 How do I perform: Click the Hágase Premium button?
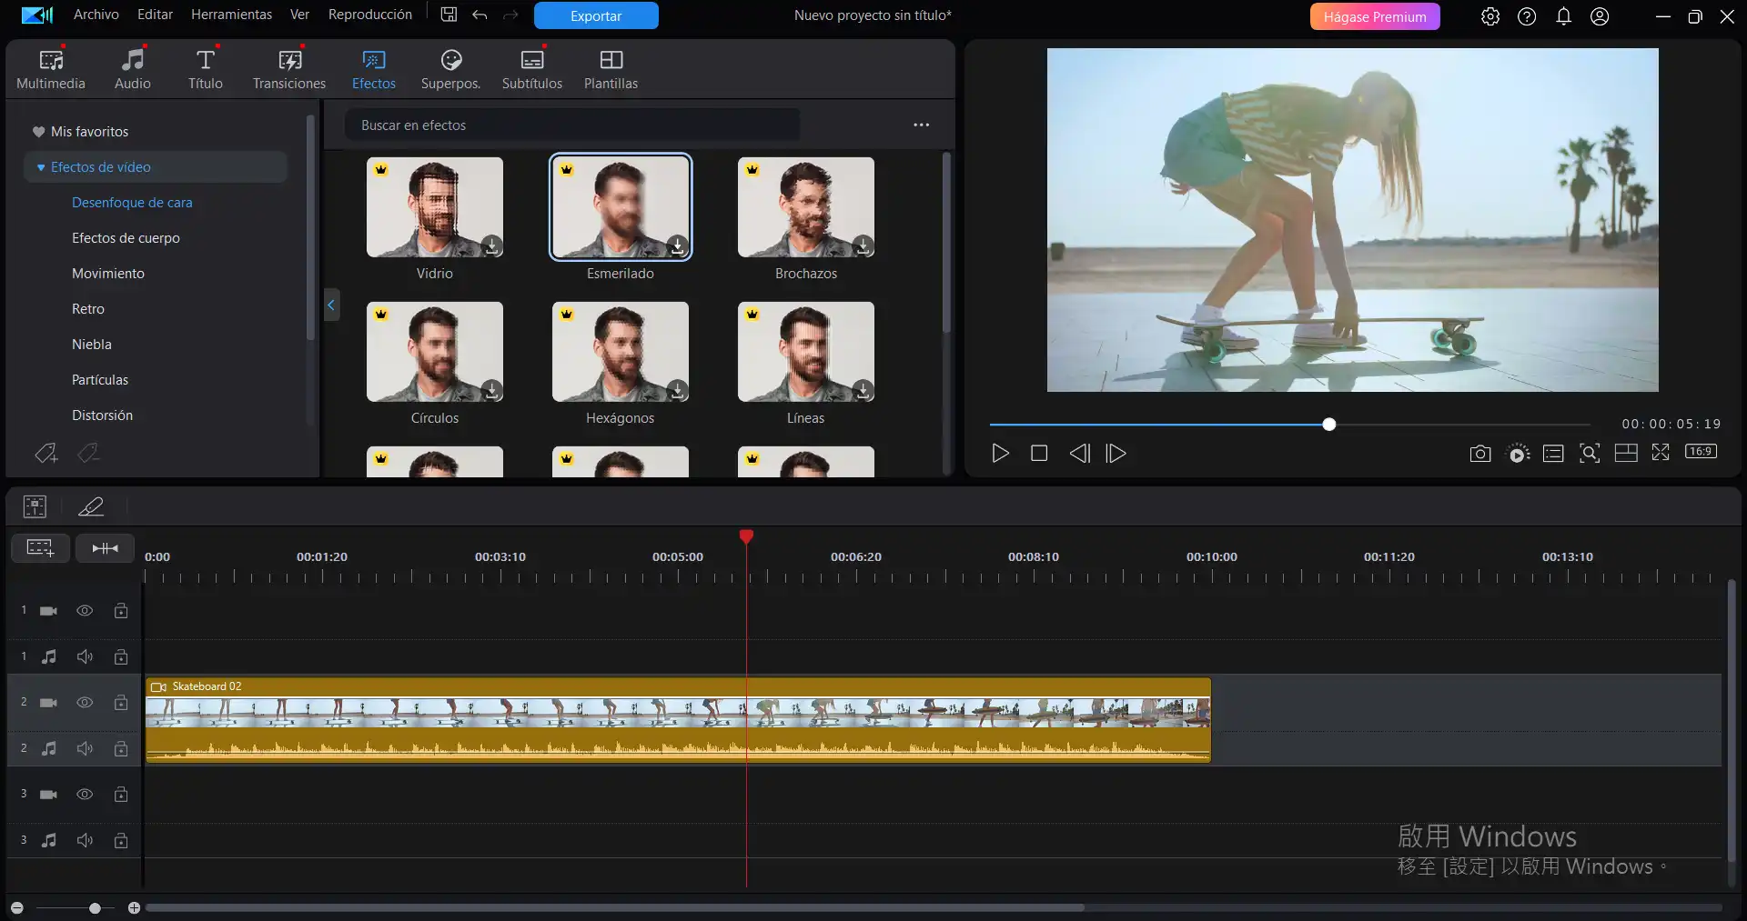tap(1374, 16)
